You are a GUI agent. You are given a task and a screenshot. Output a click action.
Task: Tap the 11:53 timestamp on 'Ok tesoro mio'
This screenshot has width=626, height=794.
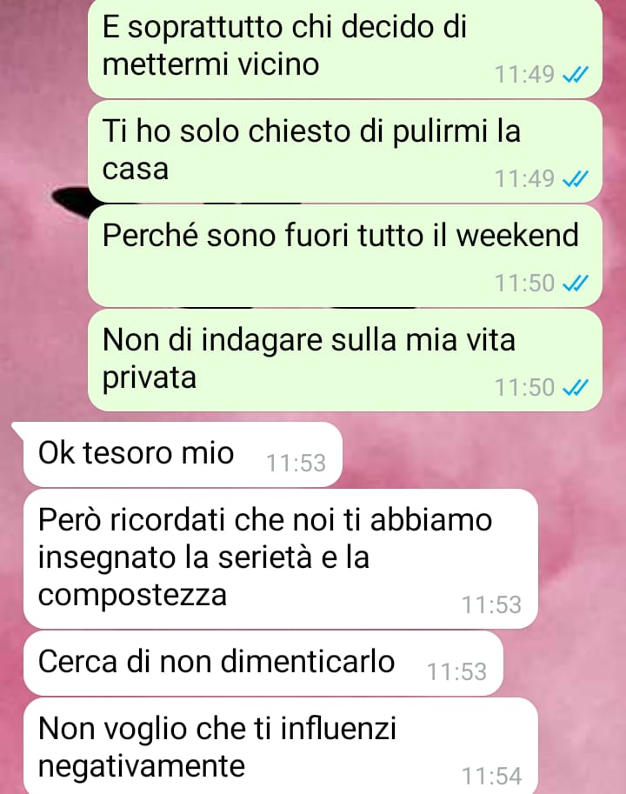[296, 463]
